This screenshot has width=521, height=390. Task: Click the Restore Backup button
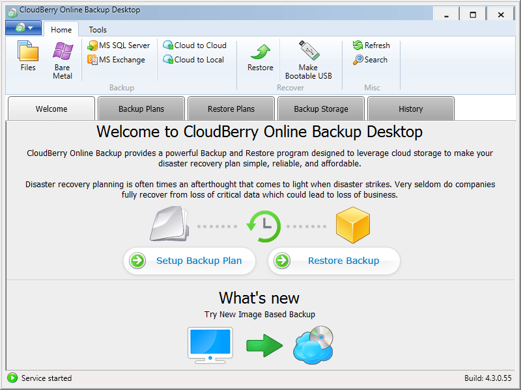click(334, 261)
